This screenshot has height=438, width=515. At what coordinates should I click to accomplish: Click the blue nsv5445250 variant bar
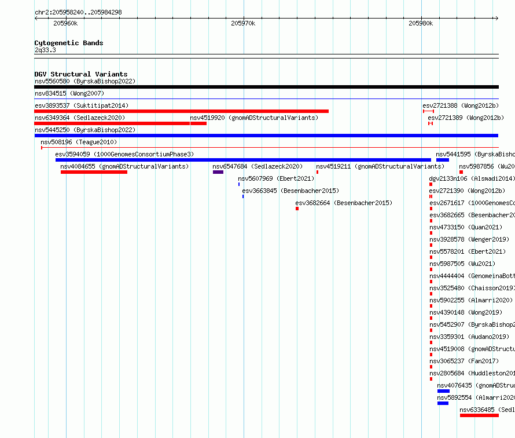(x=266, y=136)
